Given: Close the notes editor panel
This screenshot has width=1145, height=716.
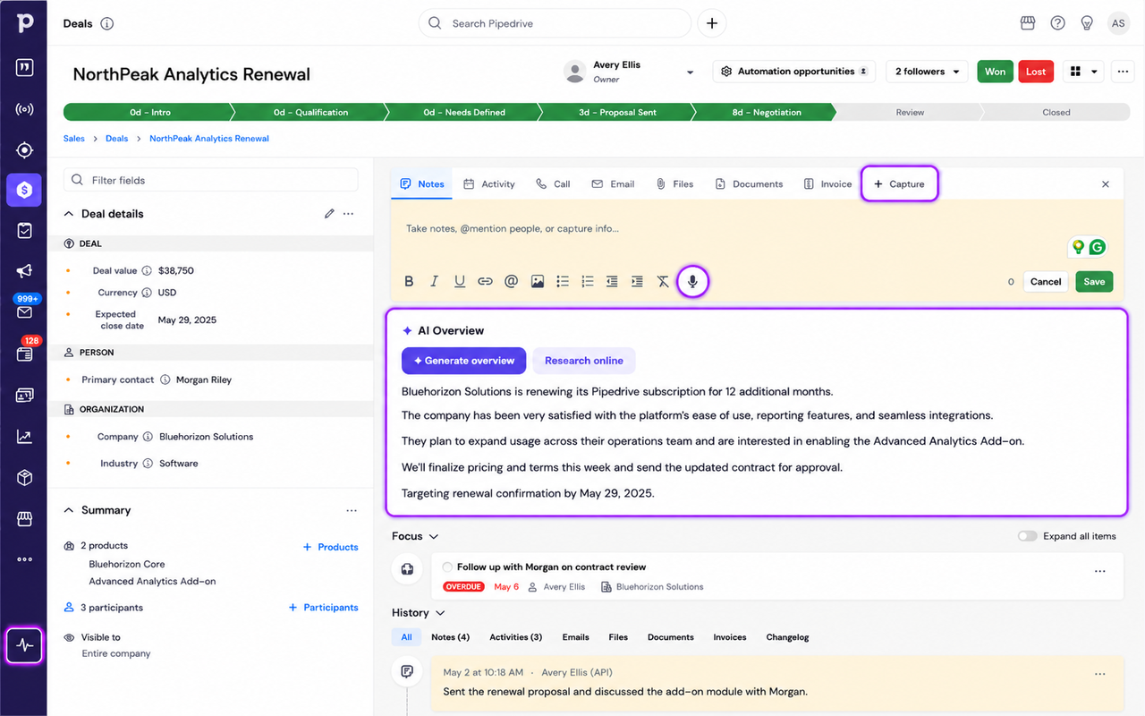Looking at the screenshot, I should coord(1106,184).
